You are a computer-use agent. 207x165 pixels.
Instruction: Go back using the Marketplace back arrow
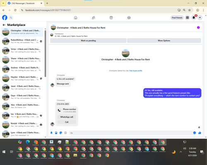[x=4, y=25]
